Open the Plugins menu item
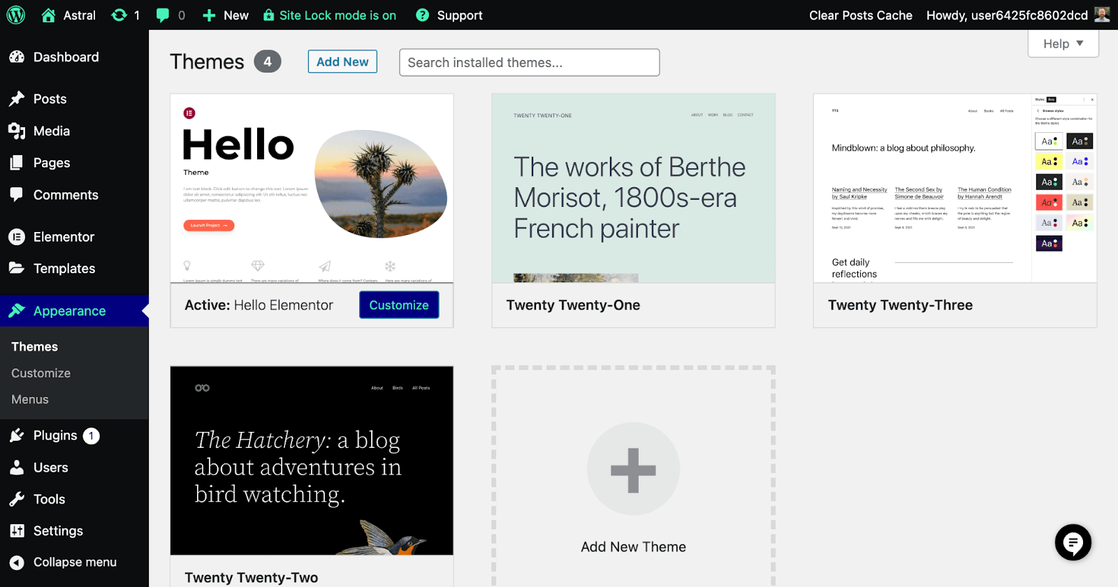Viewport: 1118px width, 587px height. pyautogui.click(x=55, y=435)
